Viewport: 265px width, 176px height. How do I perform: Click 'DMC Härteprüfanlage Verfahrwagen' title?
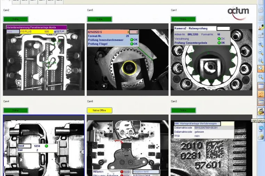(x=197, y=124)
